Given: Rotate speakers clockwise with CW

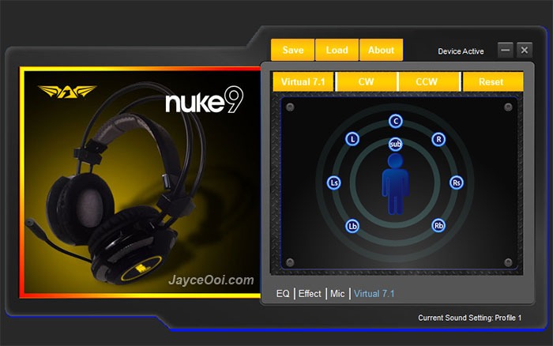Looking at the screenshot, I should pos(366,82).
